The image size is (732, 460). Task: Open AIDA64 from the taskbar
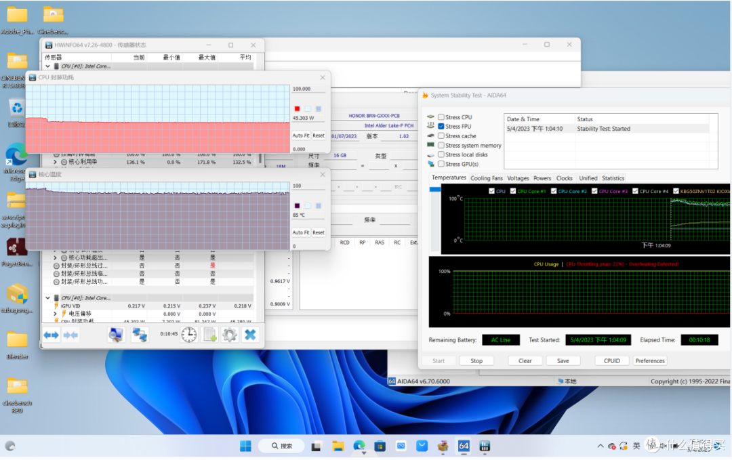tap(464, 446)
